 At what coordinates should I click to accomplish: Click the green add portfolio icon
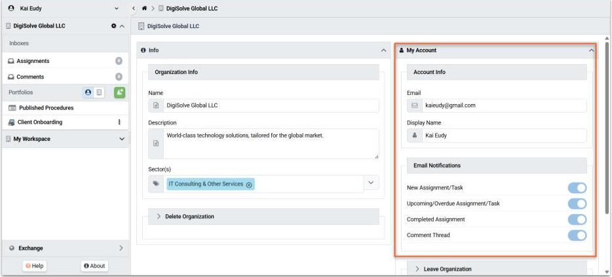119,93
